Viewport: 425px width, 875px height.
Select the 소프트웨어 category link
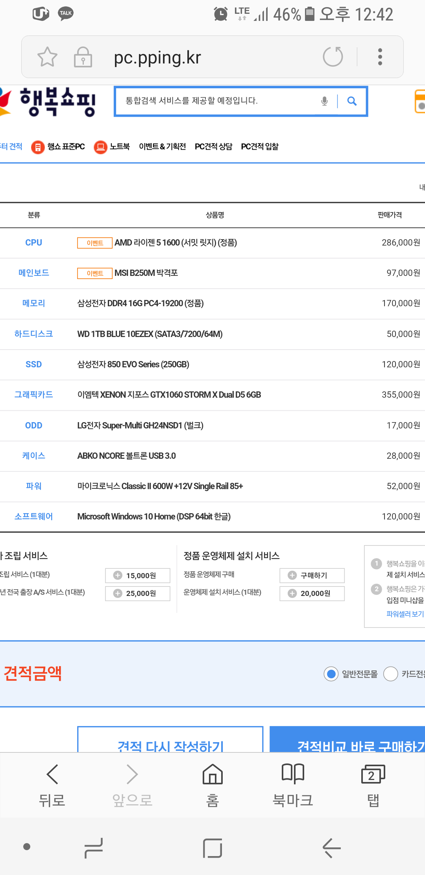[34, 517]
